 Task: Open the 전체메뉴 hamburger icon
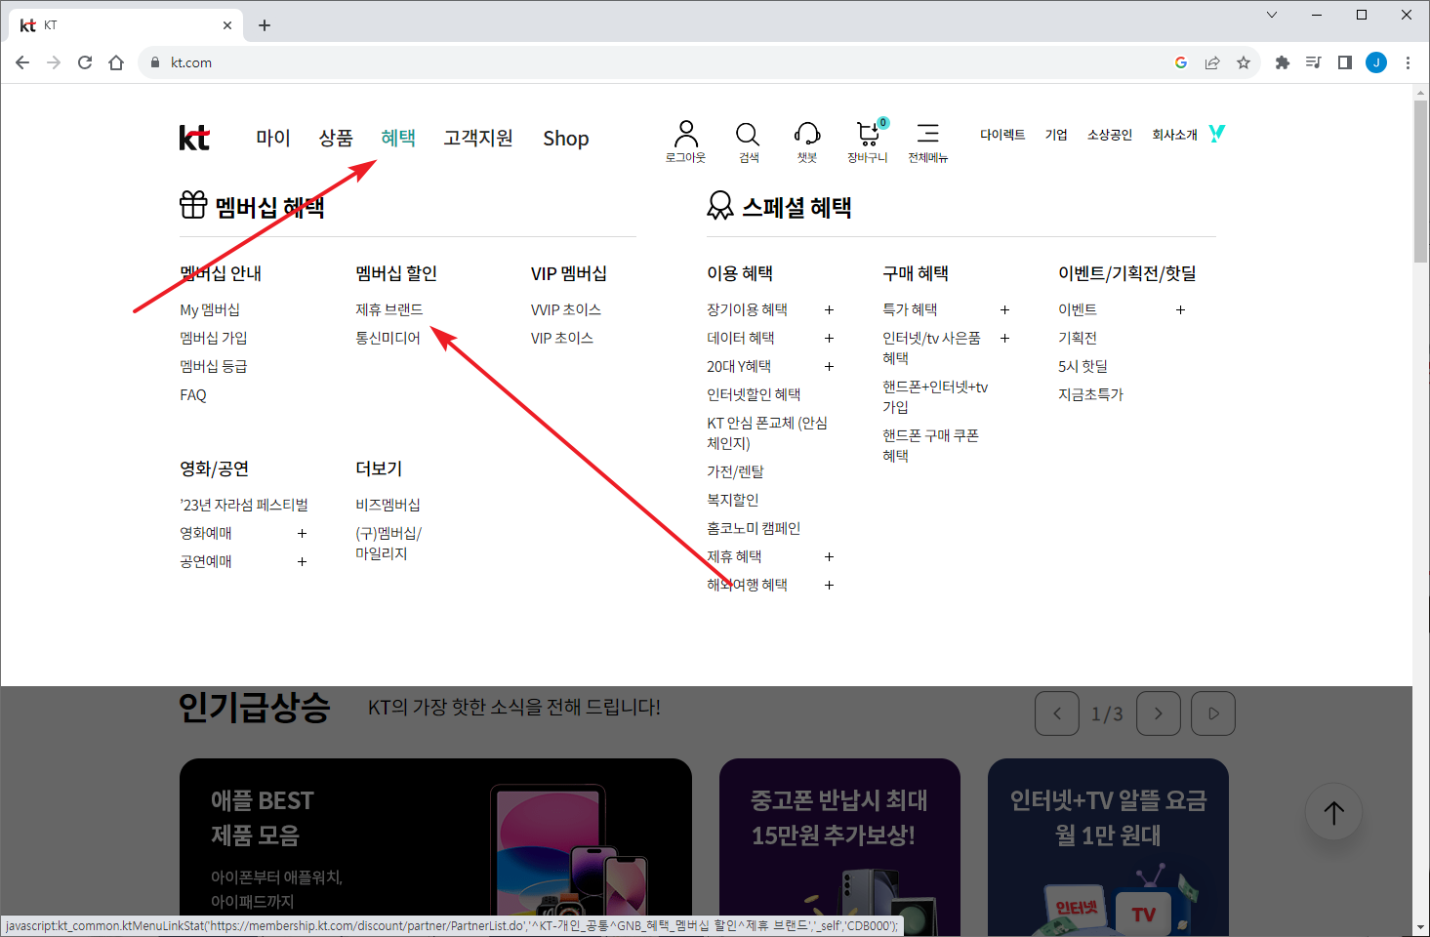pos(928,133)
